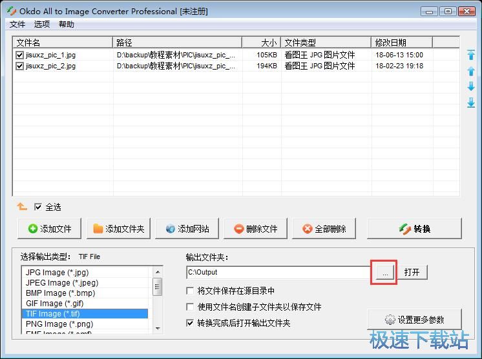Click the 添加网站 button
Screen dimensions: 482x359
[x=187, y=228]
